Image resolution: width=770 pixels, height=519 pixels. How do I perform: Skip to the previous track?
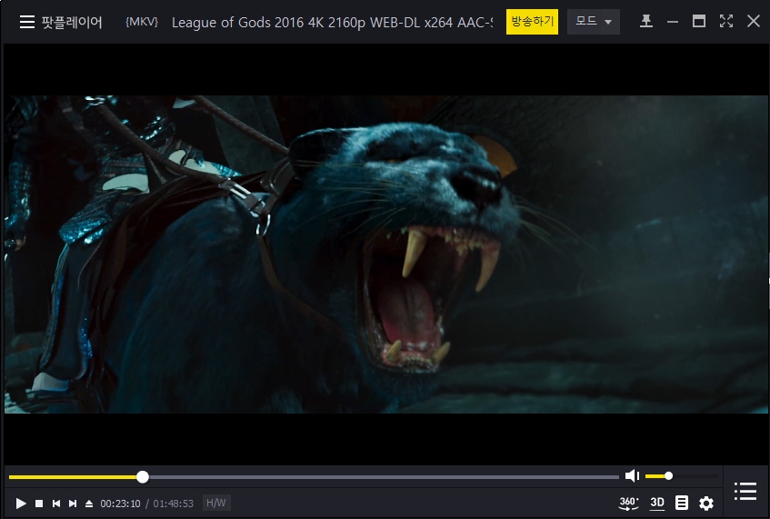(55, 504)
